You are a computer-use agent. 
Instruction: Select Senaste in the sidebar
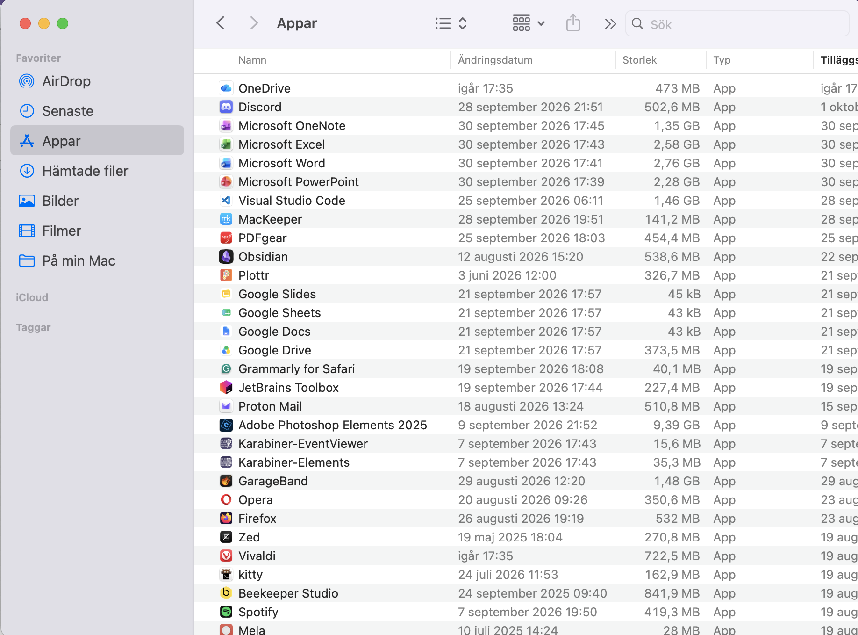tap(97, 111)
